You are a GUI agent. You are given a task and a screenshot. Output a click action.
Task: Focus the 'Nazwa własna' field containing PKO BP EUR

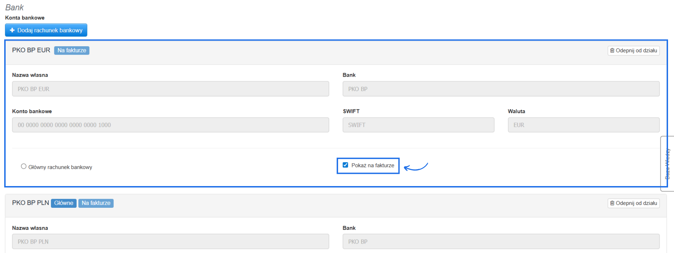170,89
